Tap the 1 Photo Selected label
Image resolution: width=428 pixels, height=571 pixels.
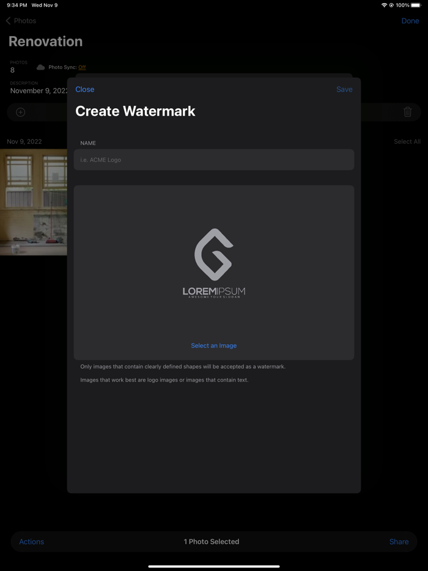[x=212, y=542]
